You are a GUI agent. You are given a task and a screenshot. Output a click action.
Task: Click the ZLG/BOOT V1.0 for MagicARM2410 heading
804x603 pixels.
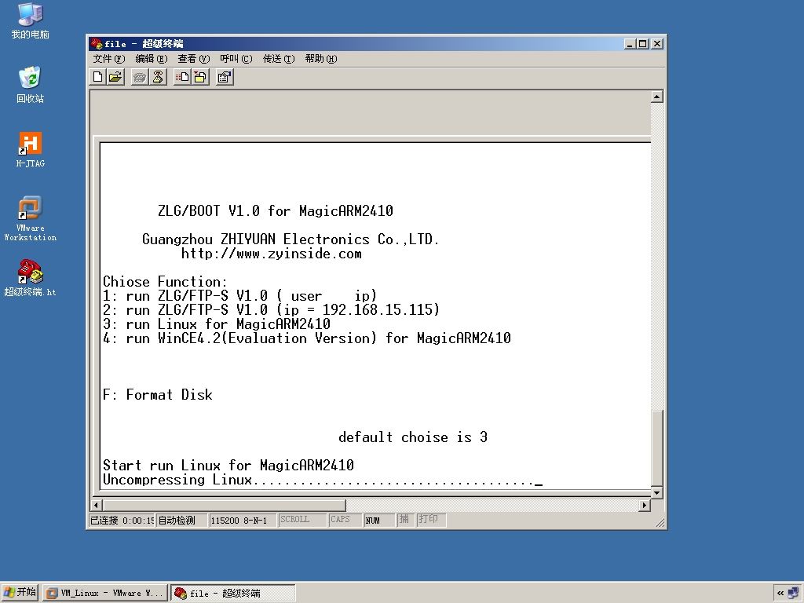tap(276, 210)
